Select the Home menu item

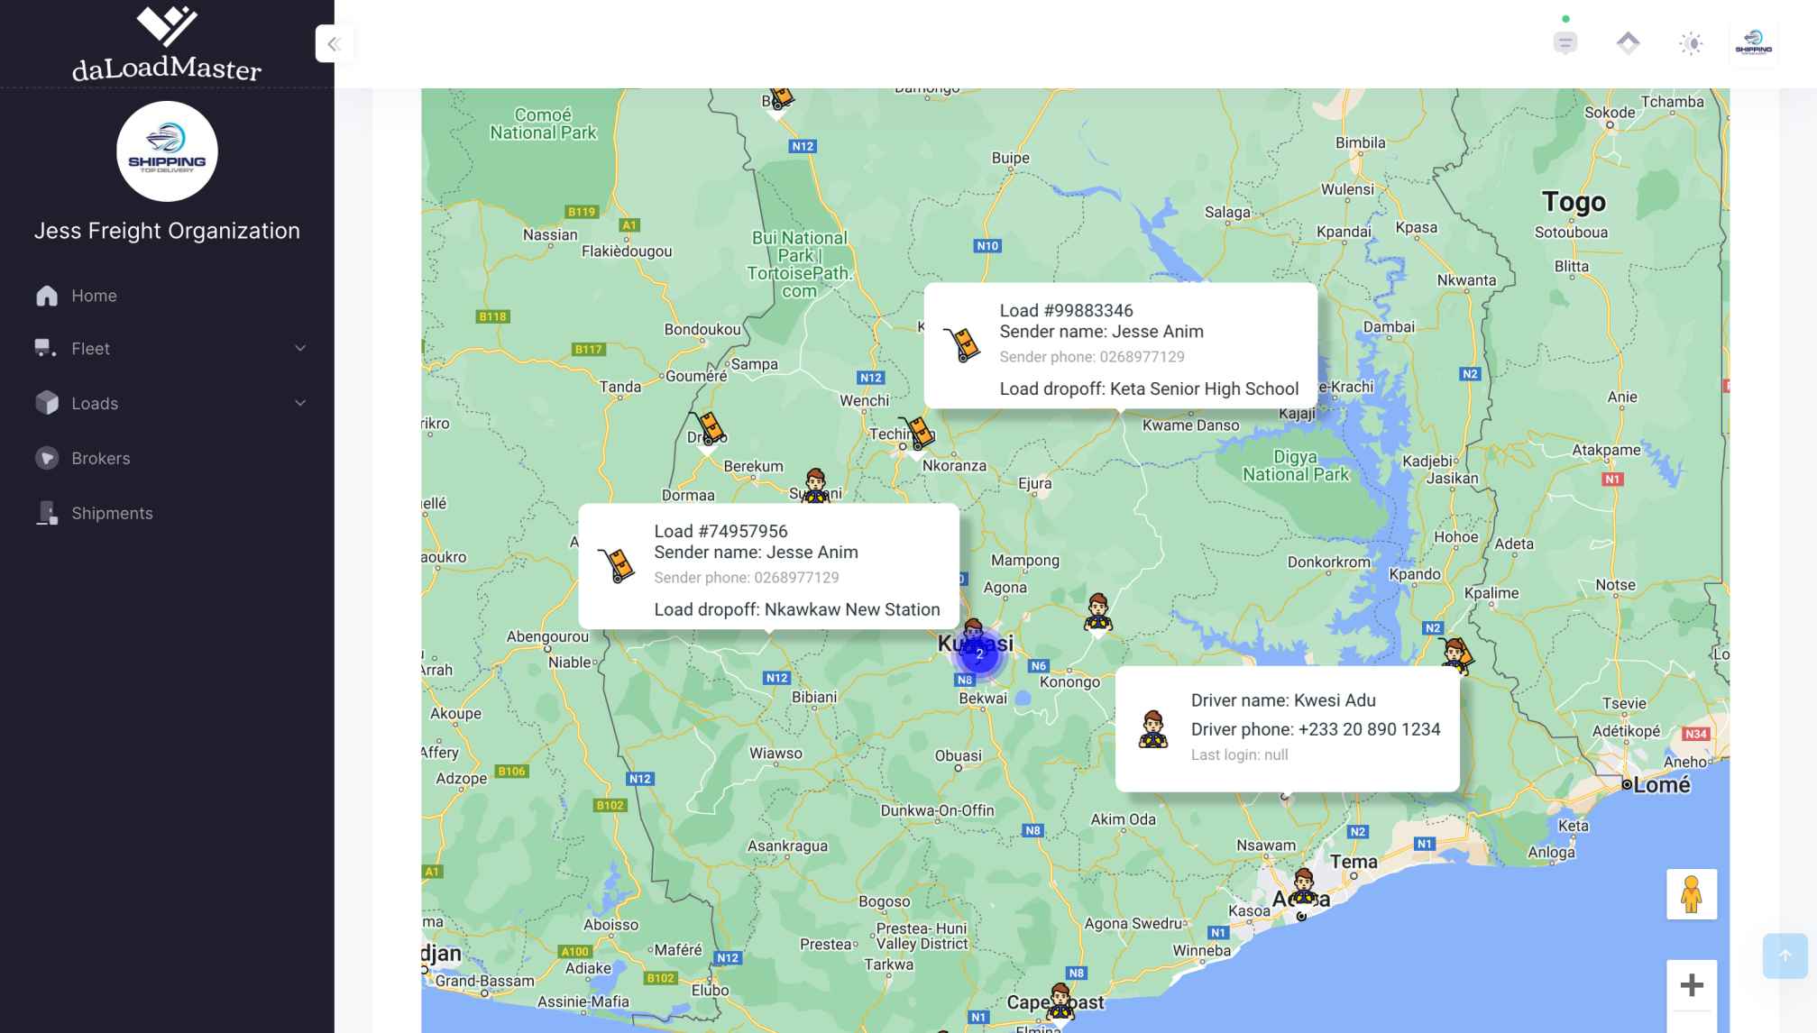[94, 296]
